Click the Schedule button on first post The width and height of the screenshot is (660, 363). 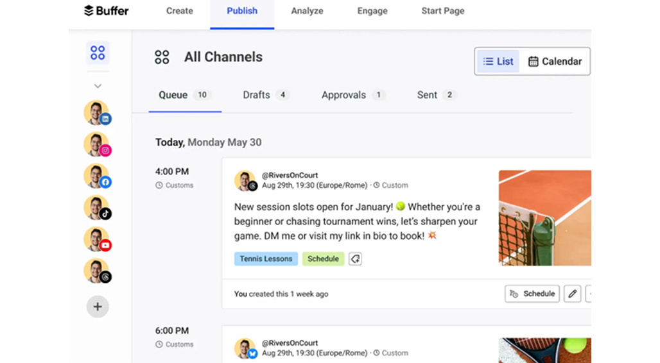pos(532,294)
